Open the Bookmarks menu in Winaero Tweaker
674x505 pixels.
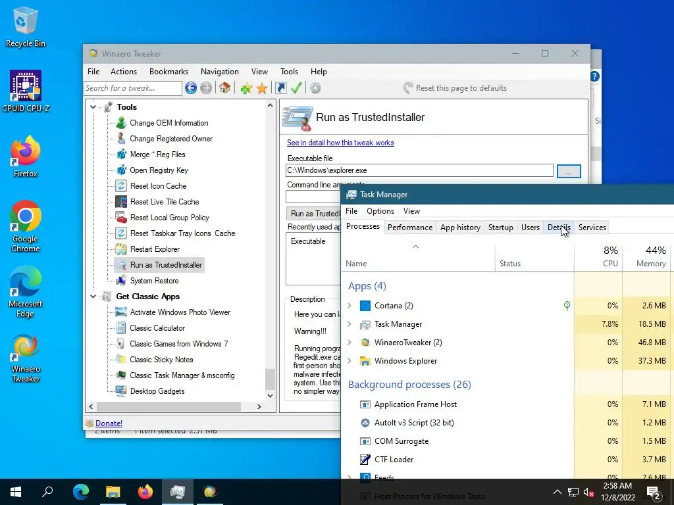pos(168,72)
